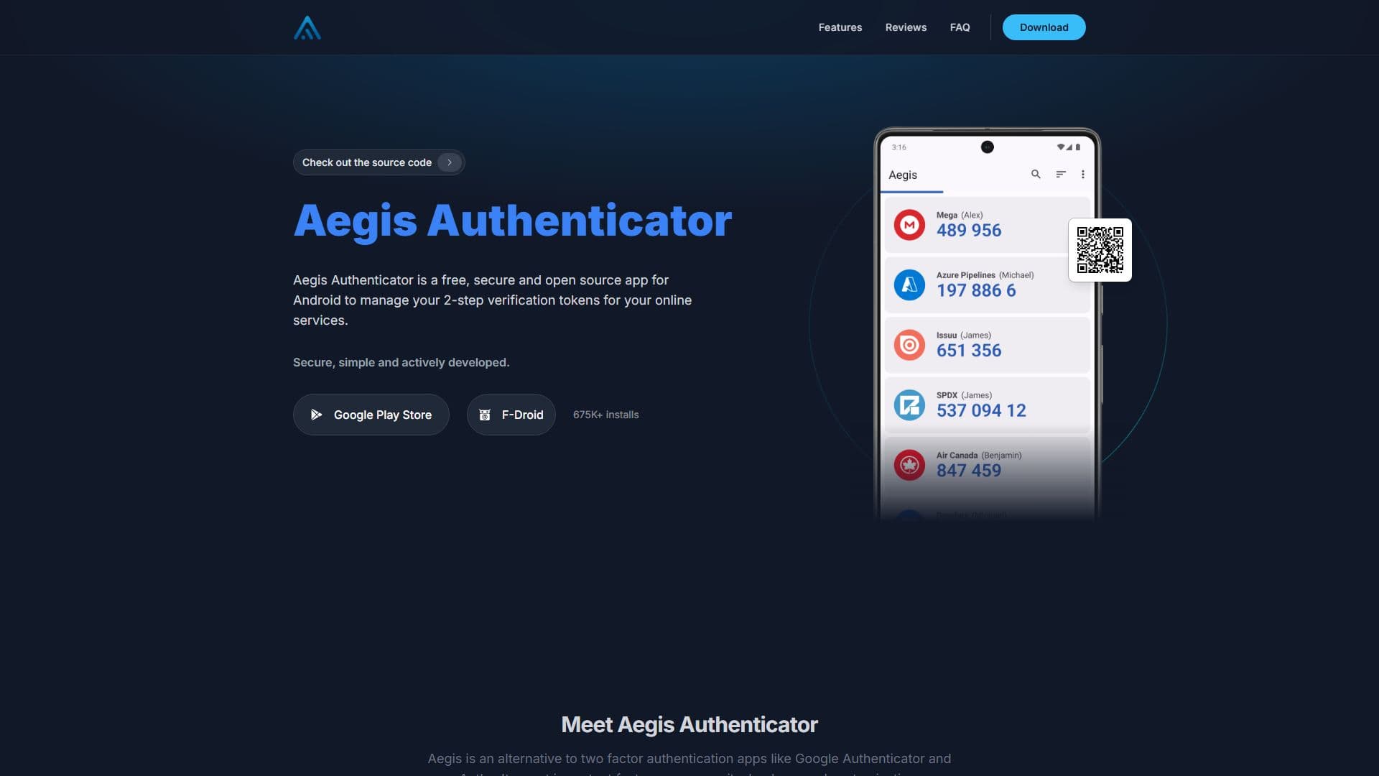The width and height of the screenshot is (1379, 776).
Task: Go to the Reviews section link
Action: point(906,27)
